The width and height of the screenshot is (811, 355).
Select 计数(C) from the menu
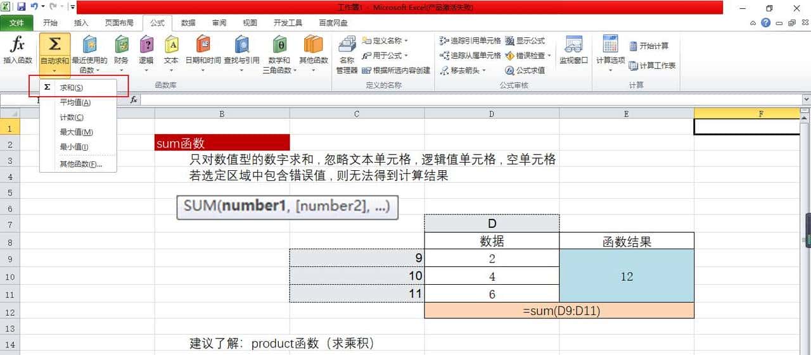(x=78, y=117)
